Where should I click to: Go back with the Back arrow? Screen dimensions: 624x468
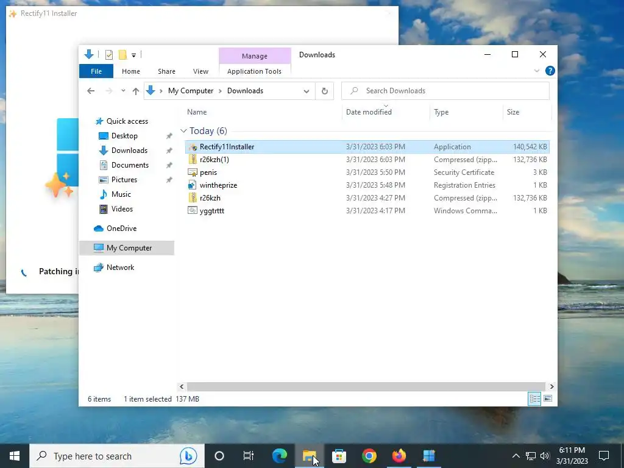tap(91, 91)
